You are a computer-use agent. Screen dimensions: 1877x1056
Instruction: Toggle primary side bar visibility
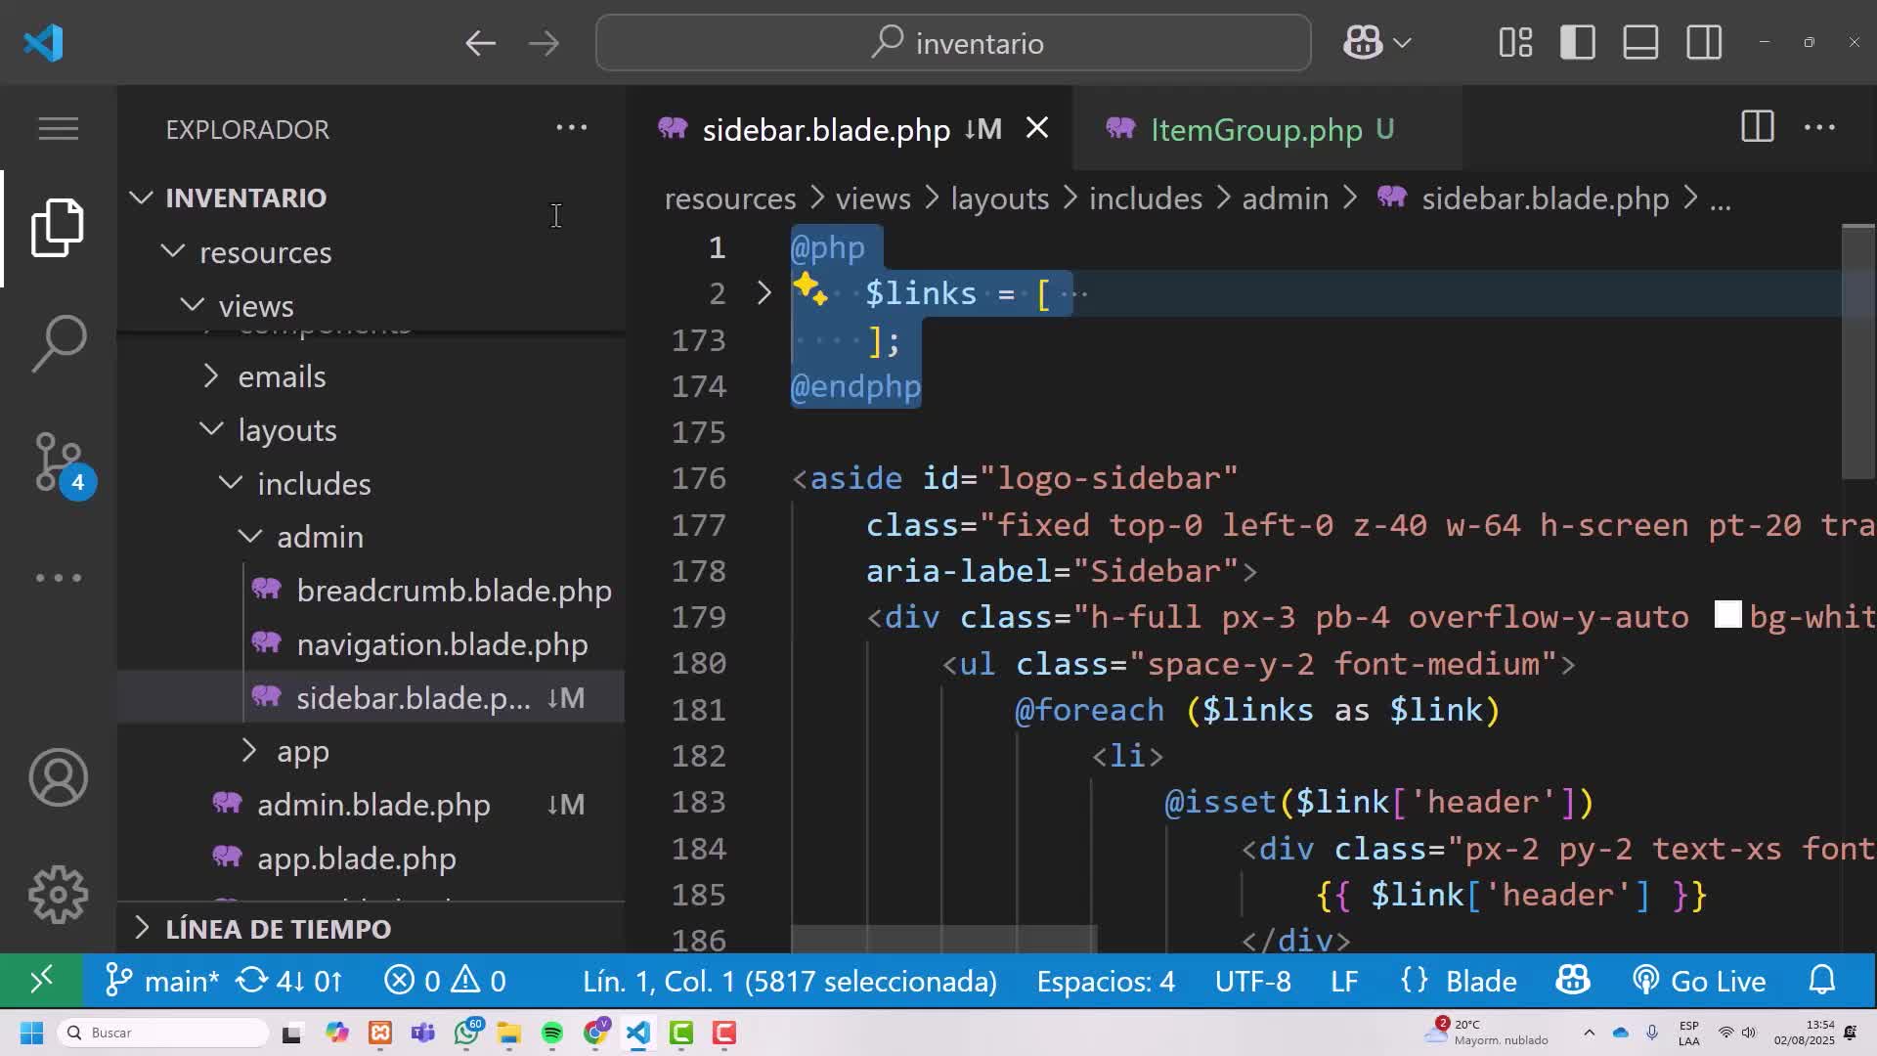1578,43
